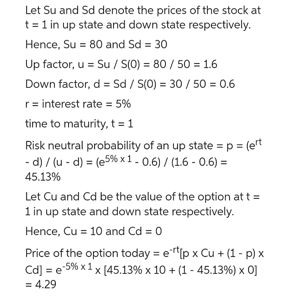
Task: Click the "time to maturity, t = 1" line
Action: click(79, 124)
